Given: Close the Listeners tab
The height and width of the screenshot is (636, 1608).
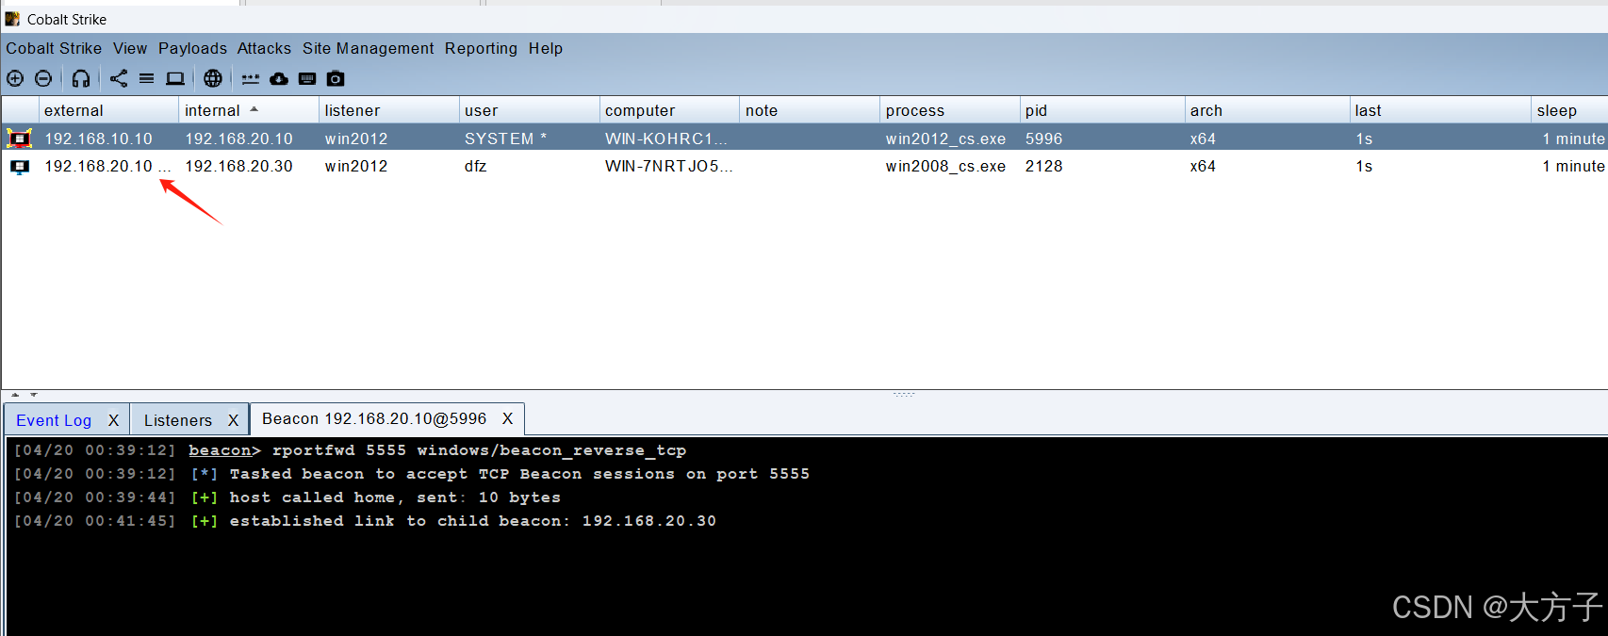Looking at the screenshot, I should [233, 420].
